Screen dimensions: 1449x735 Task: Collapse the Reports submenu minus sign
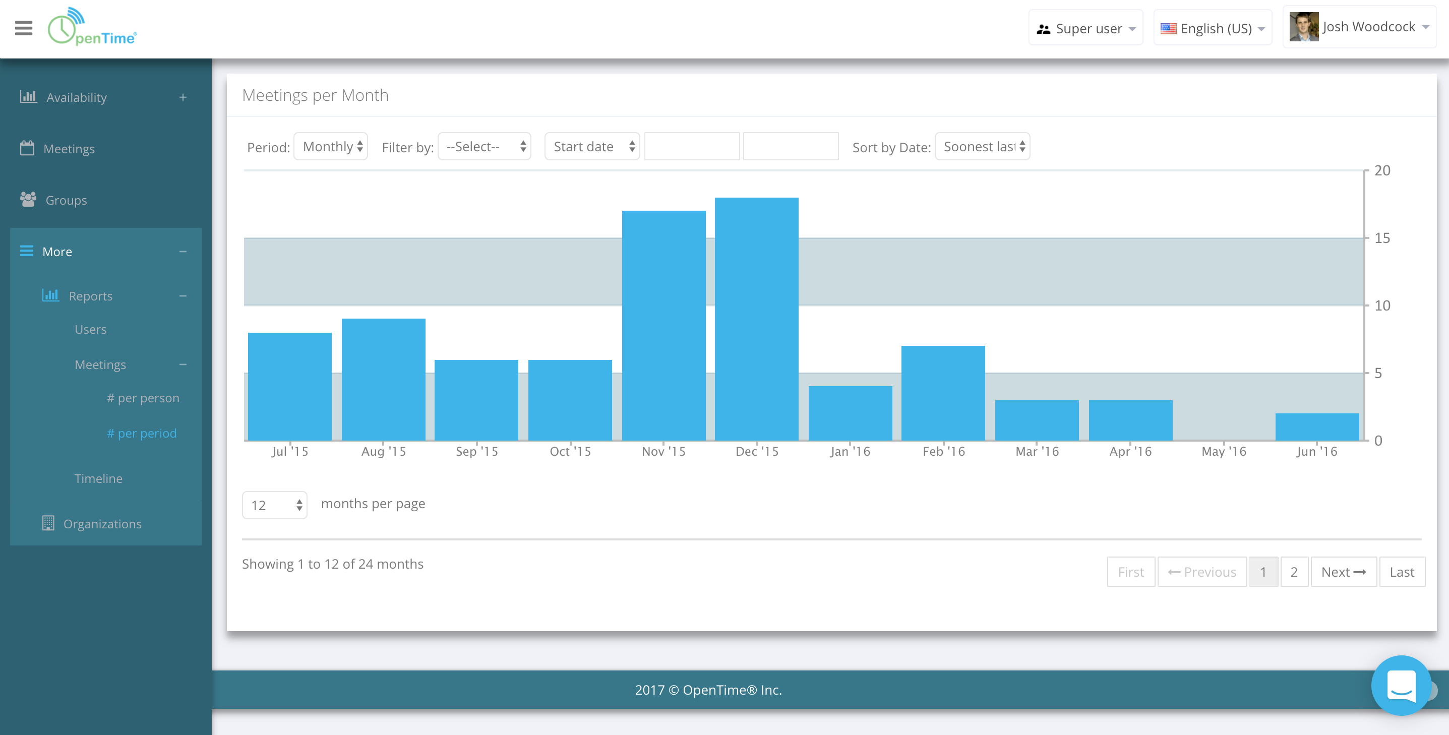pos(183,296)
